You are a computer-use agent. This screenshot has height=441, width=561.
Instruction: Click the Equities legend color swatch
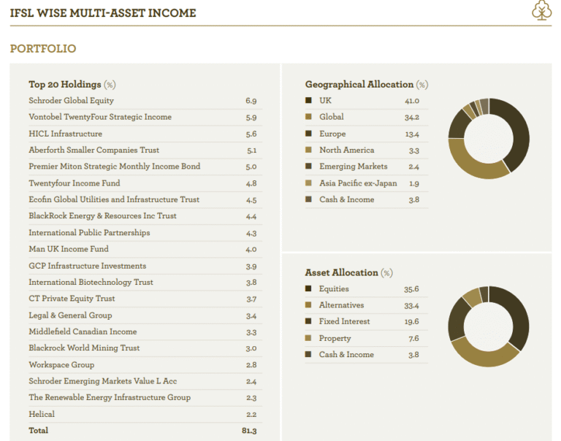pyautogui.click(x=308, y=288)
